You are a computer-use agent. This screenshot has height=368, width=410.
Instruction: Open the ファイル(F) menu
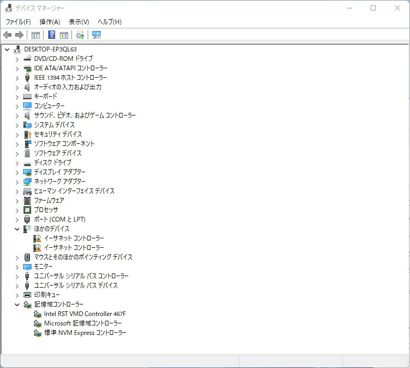[x=18, y=22]
